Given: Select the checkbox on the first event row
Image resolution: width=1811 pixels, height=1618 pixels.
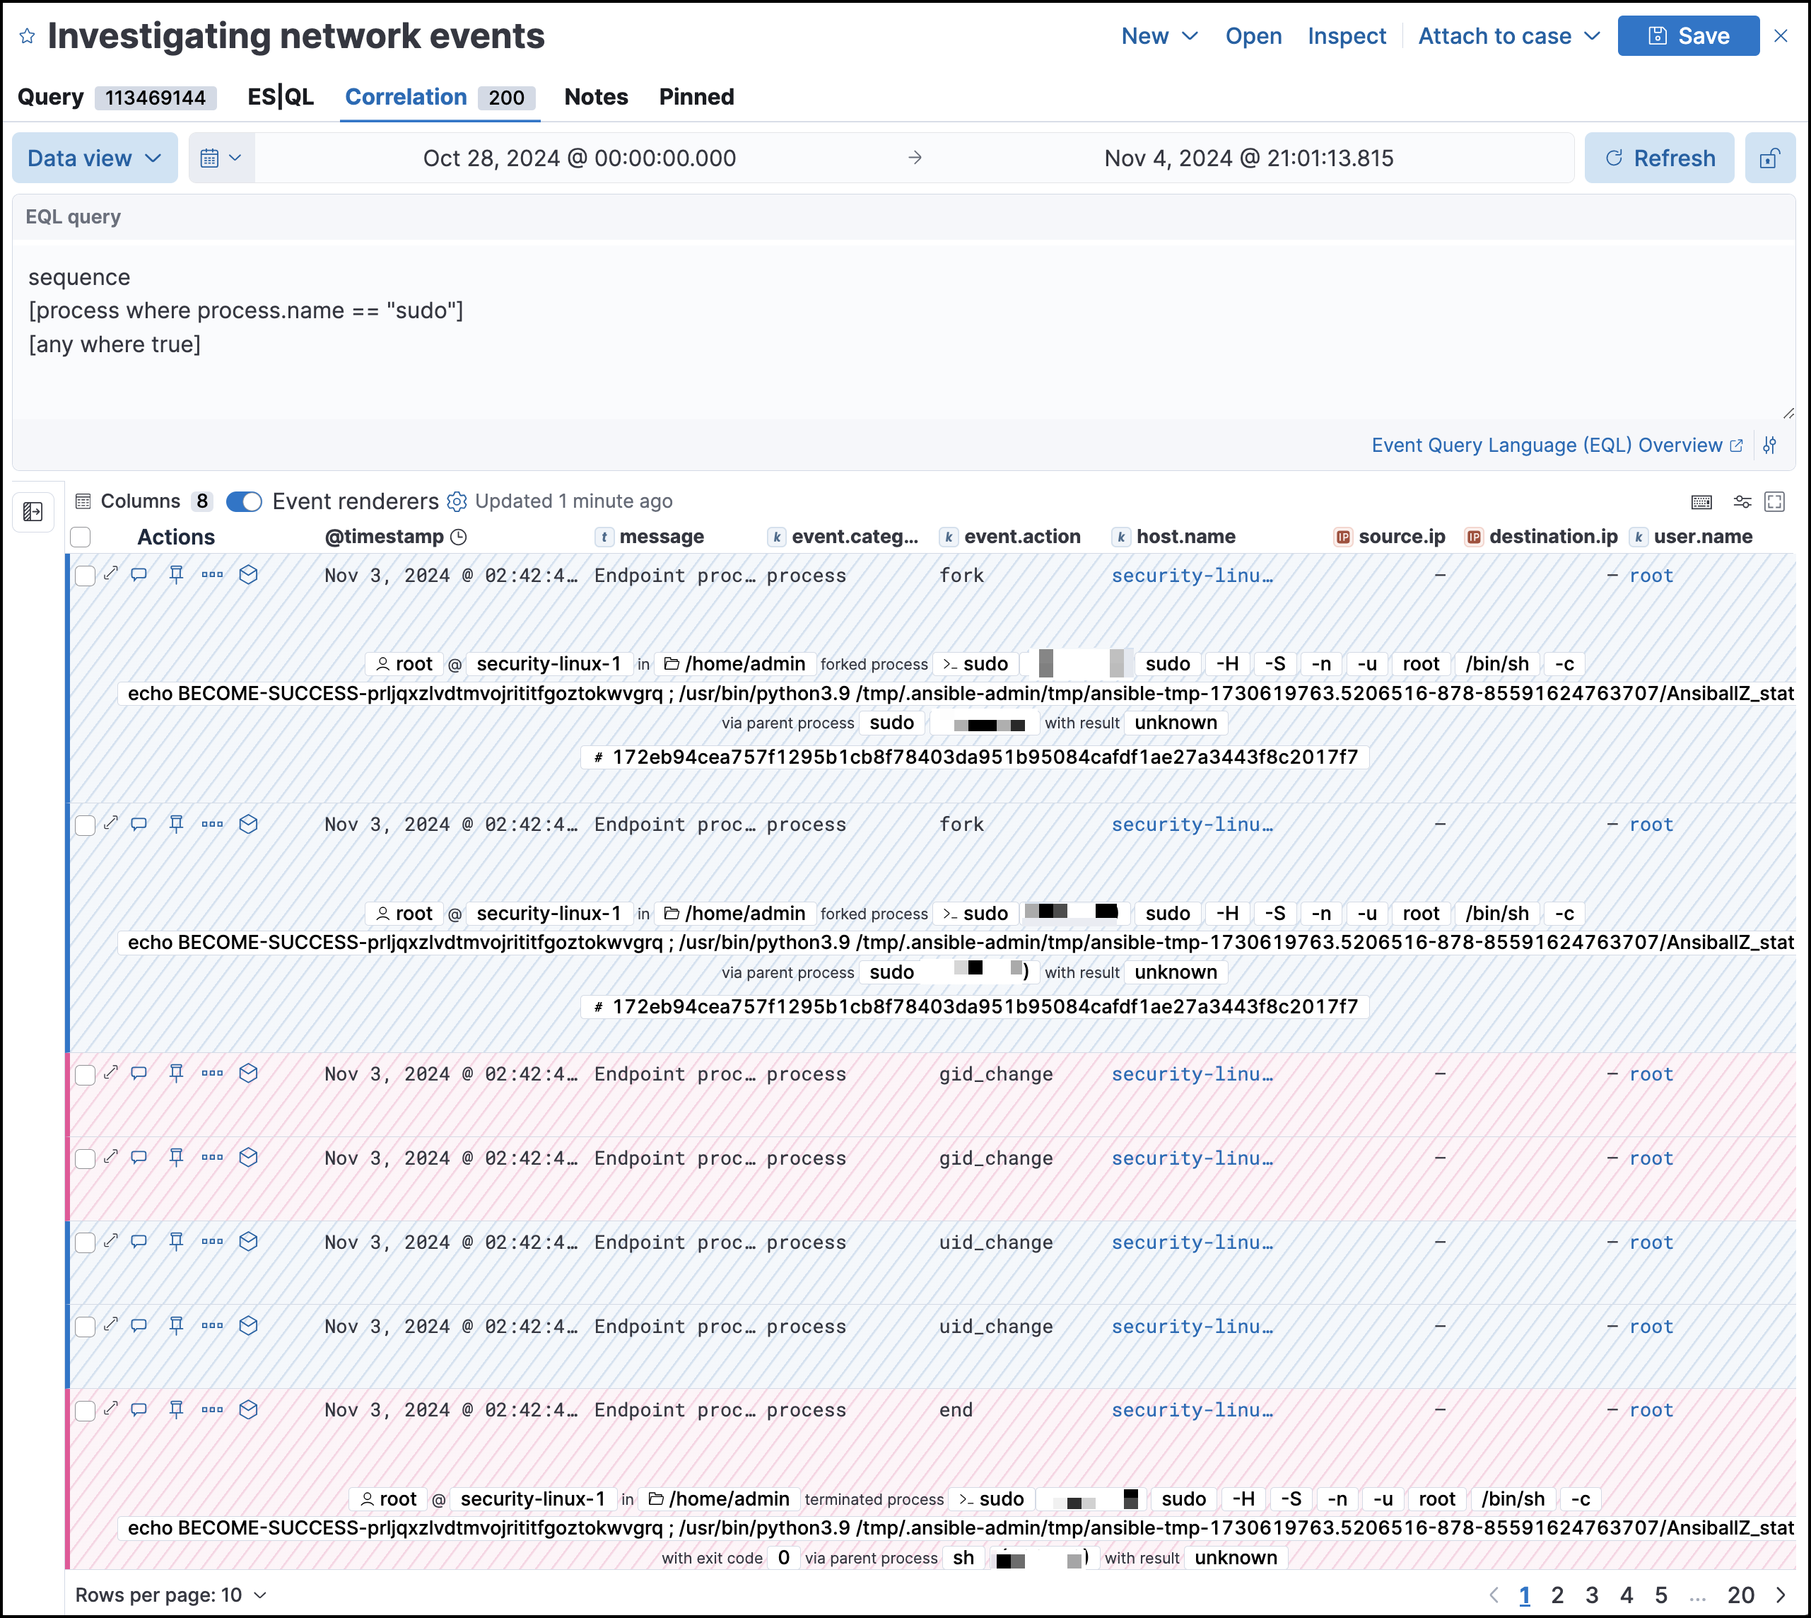Looking at the screenshot, I should (x=86, y=575).
